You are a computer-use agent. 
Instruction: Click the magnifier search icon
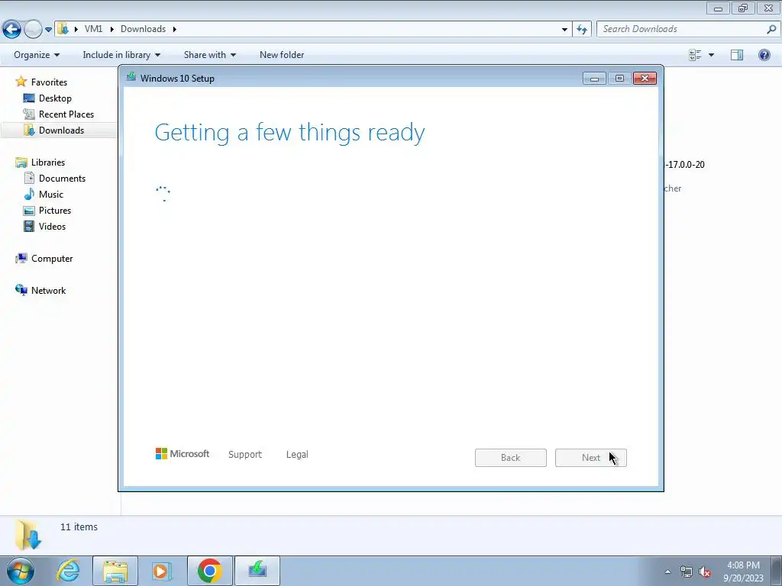(771, 29)
